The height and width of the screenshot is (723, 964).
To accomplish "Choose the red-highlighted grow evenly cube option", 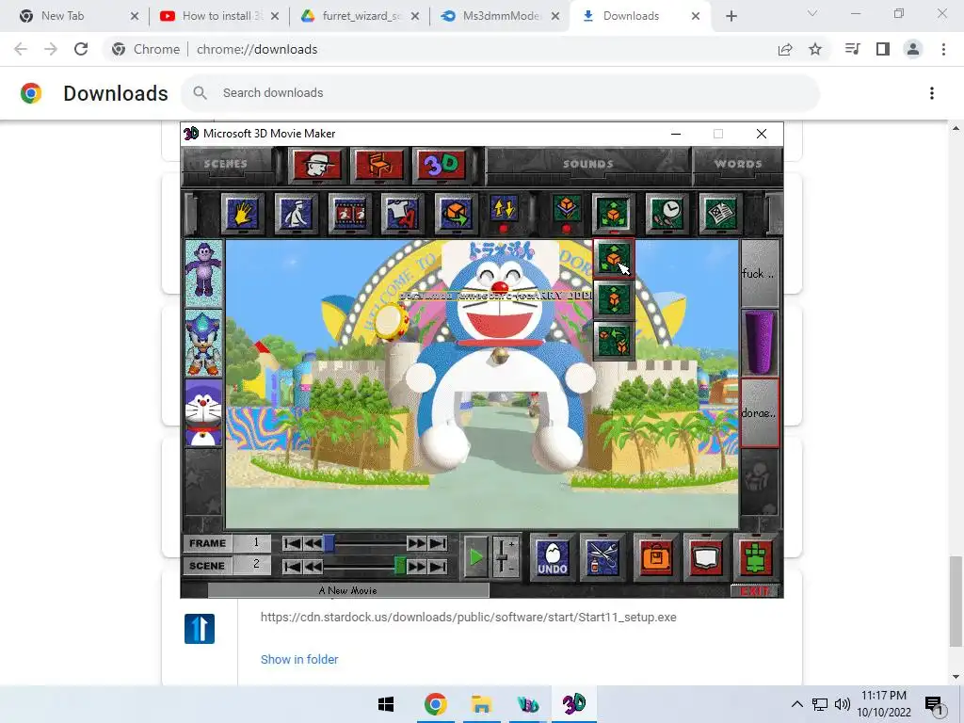I will pyautogui.click(x=614, y=258).
